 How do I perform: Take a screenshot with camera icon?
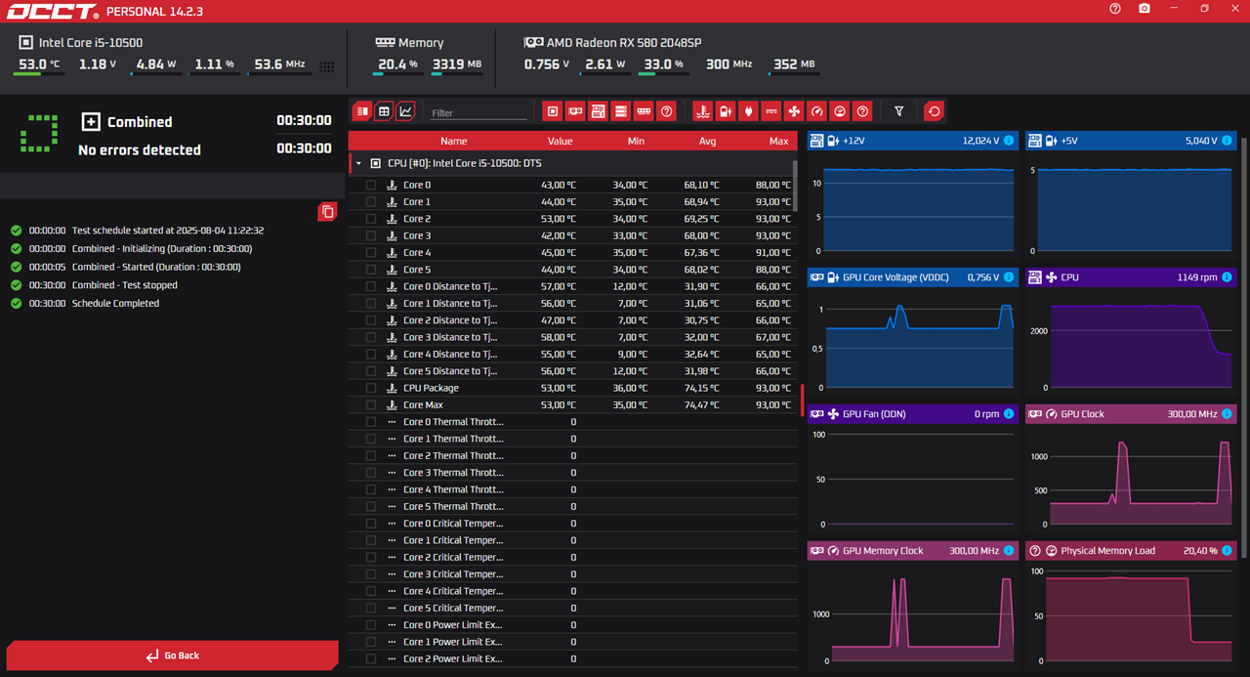(1145, 9)
